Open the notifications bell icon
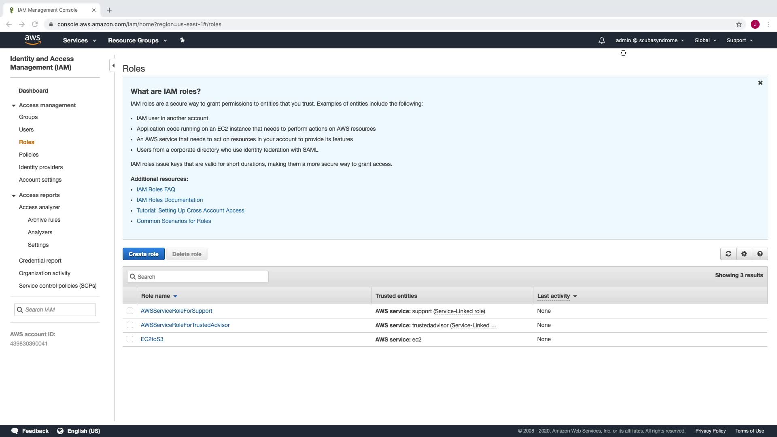 tap(602, 40)
